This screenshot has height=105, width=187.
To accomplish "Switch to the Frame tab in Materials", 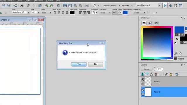I will click(144, 23).
